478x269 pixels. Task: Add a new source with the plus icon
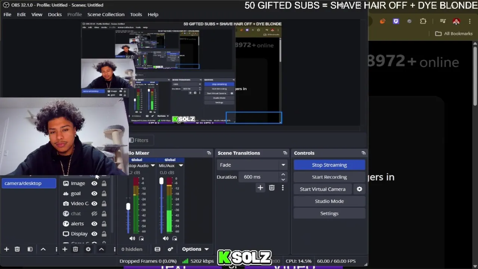(65, 249)
